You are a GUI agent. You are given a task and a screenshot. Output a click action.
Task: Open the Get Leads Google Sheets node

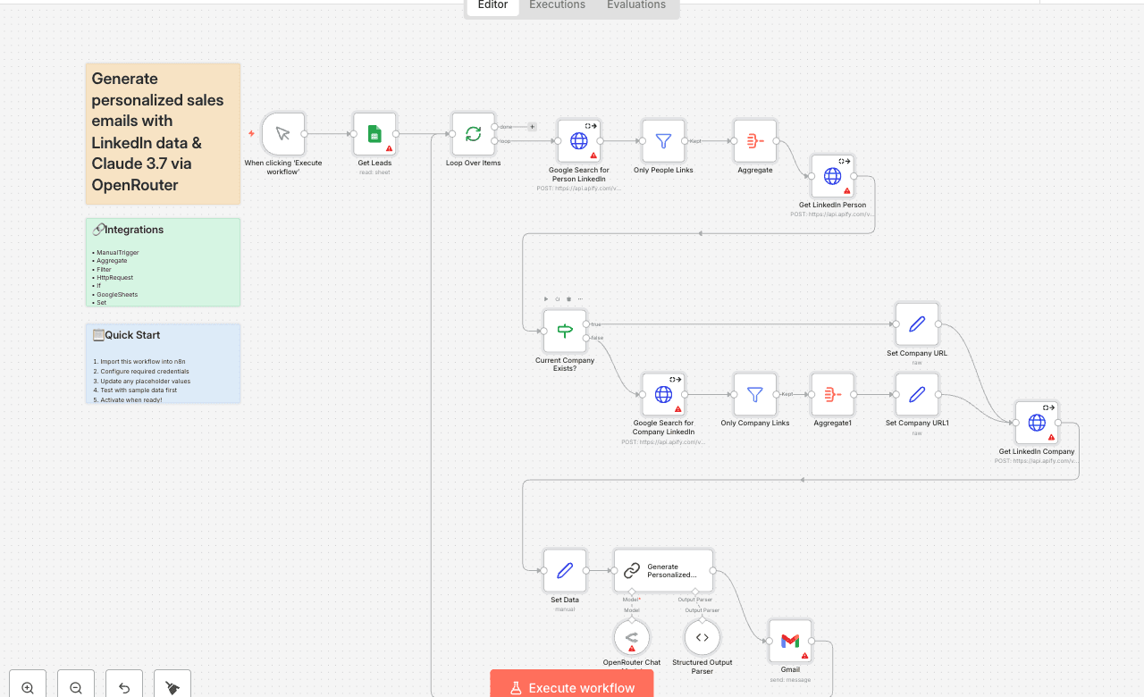(x=374, y=133)
